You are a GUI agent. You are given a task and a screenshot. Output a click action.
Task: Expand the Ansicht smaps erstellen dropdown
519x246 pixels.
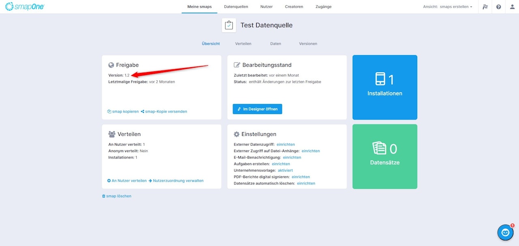point(448,6)
